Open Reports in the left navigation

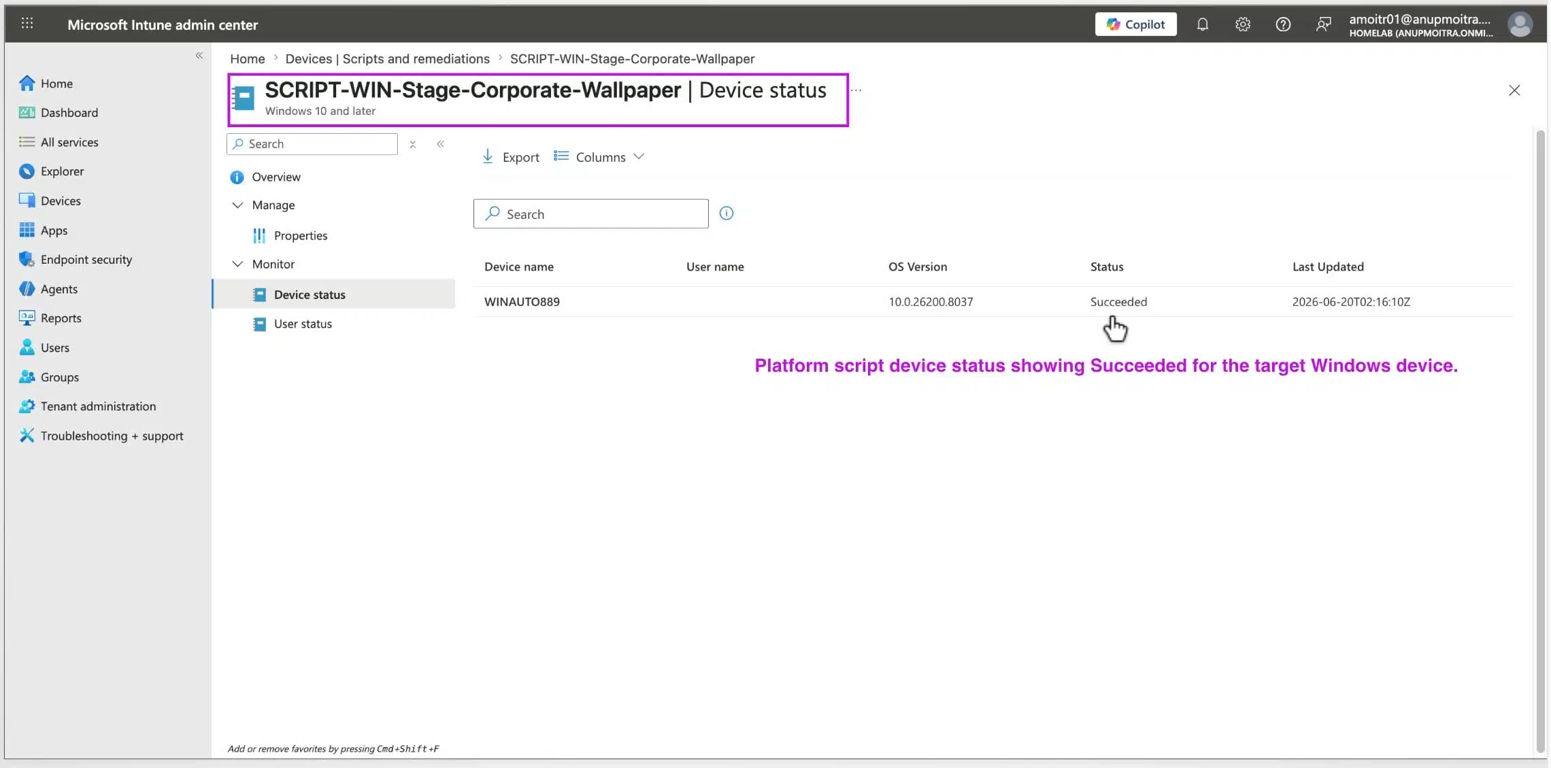click(x=50, y=318)
